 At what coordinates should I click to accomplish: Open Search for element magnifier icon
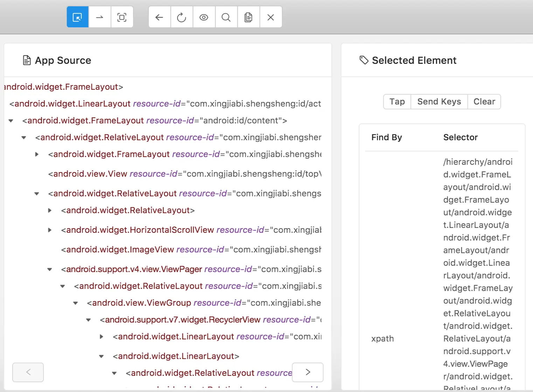(x=226, y=17)
